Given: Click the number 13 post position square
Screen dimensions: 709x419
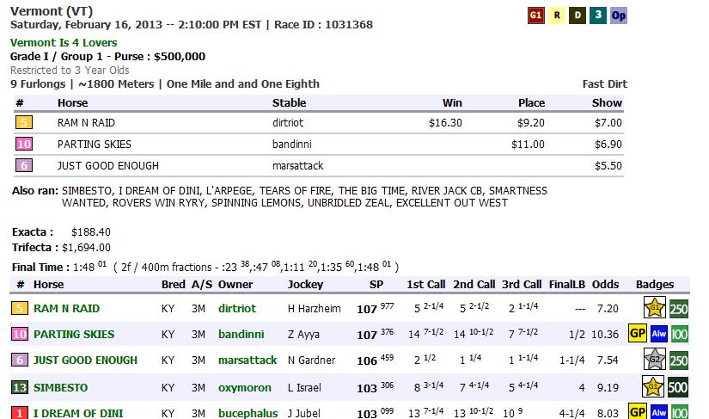Looking at the screenshot, I should pyautogui.click(x=19, y=388).
